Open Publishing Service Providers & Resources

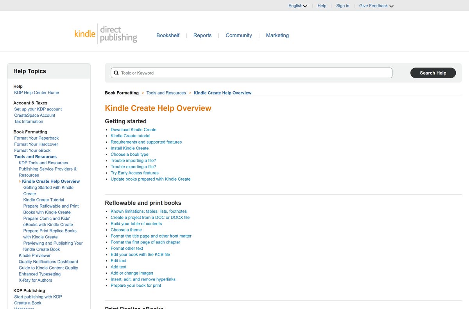48,172
